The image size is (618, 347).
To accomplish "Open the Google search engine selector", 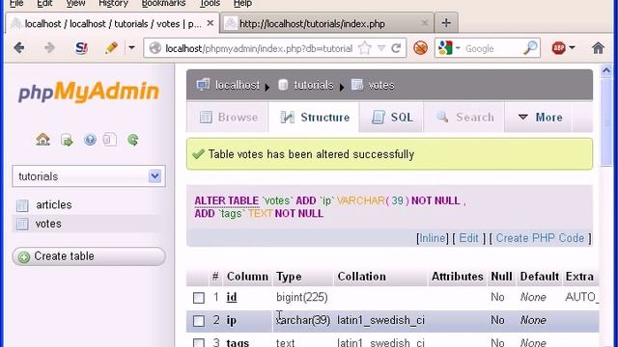I will (x=449, y=48).
